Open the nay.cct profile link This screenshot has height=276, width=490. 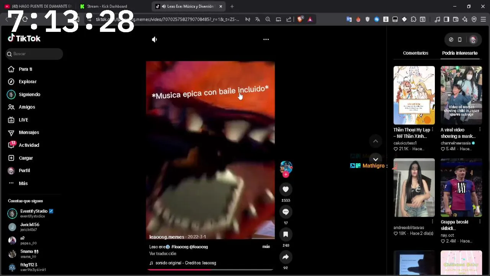(447, 235)
